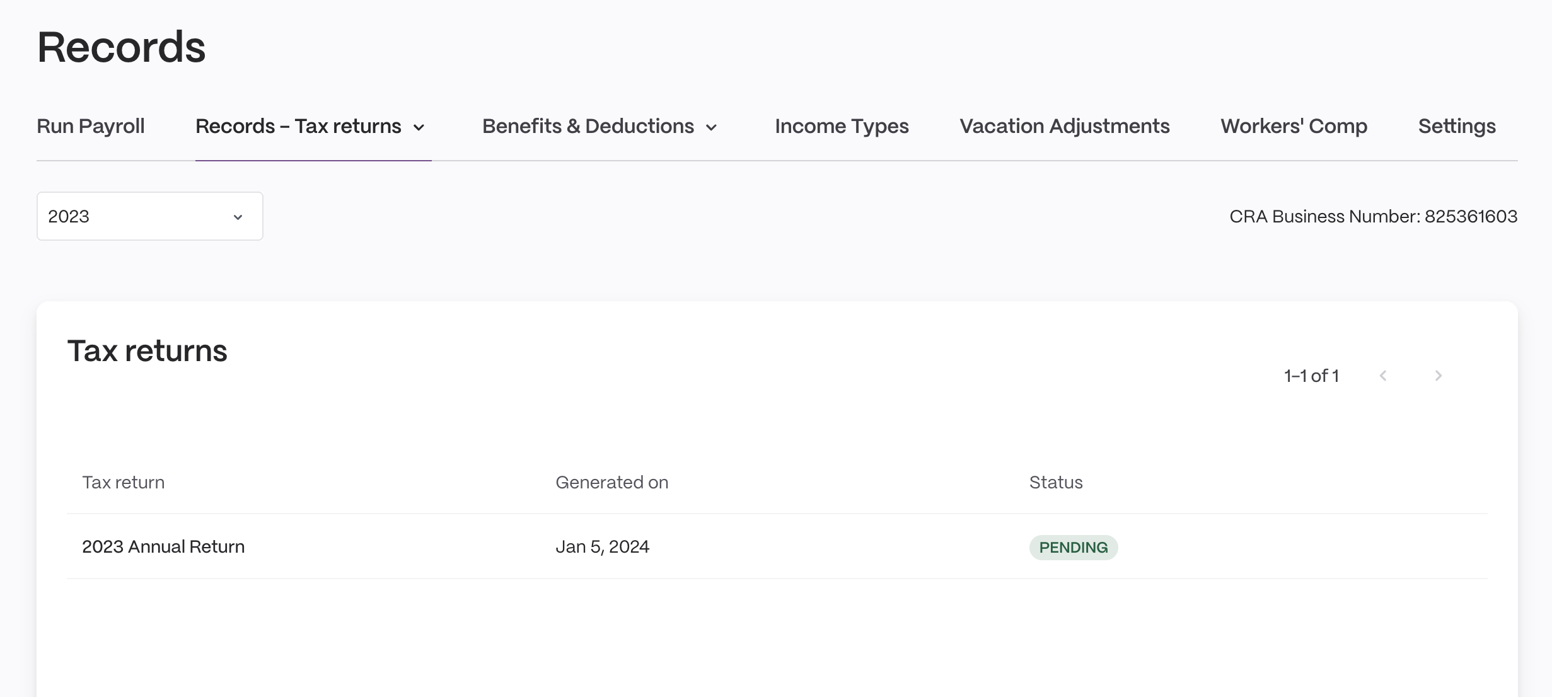Screen dimensions: 1552x697
Task: Open Benefits & Deductions menu label
Action: tap(588, 126)
